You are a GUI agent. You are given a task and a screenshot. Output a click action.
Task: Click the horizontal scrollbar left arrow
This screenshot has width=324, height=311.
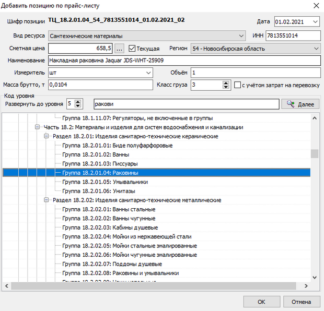tap(7, 286)
